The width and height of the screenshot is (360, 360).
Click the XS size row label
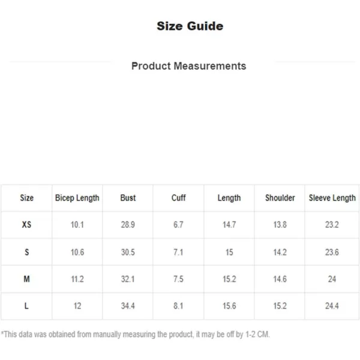[26, 224]
